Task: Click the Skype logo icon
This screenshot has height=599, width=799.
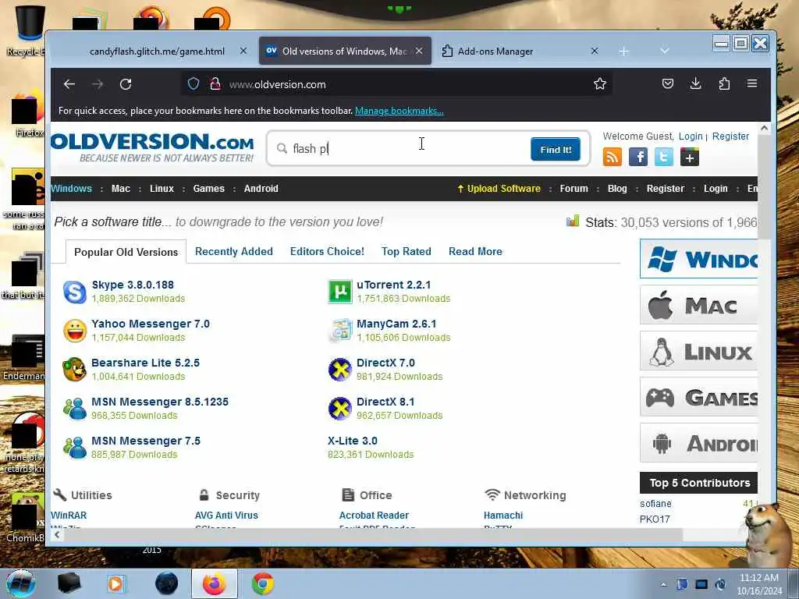Action: pyautogui.click(x=74, y=292)
